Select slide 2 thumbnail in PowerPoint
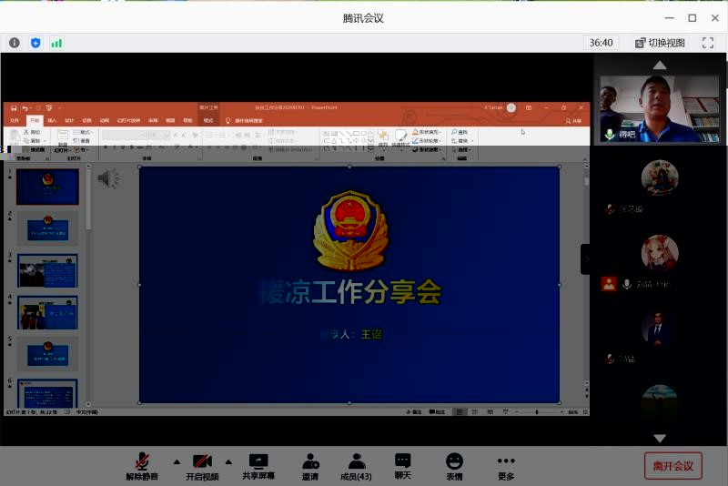 coord(48,228)
